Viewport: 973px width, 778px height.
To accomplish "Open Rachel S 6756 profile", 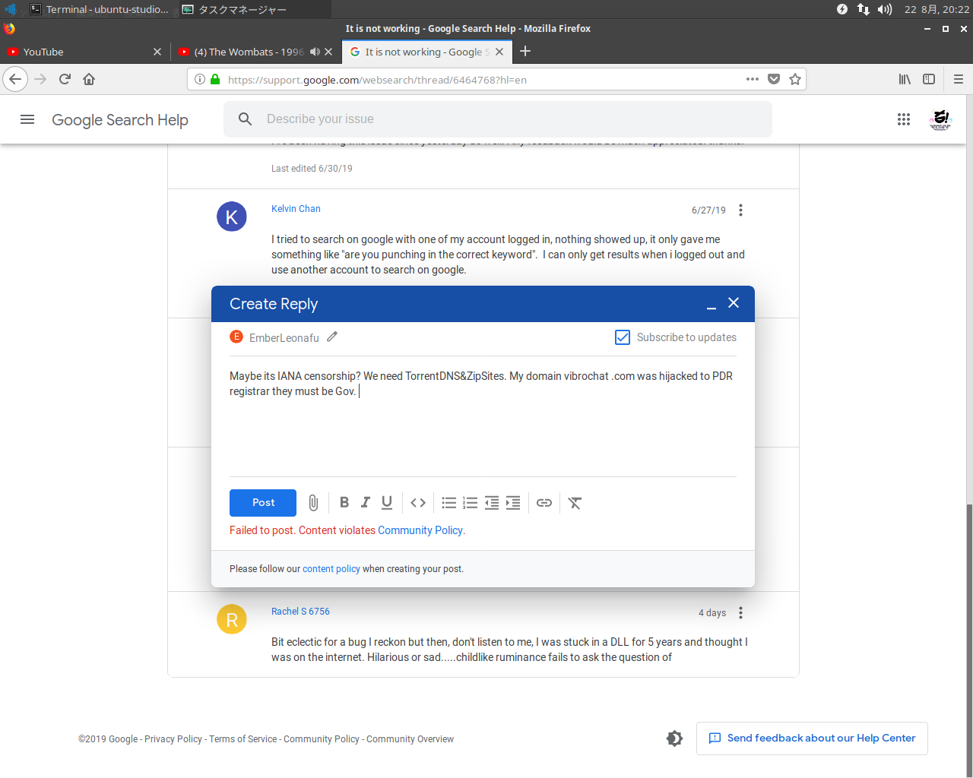I will click(x=300, y=612).
